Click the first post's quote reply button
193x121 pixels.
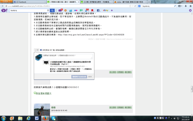point(120,72)
